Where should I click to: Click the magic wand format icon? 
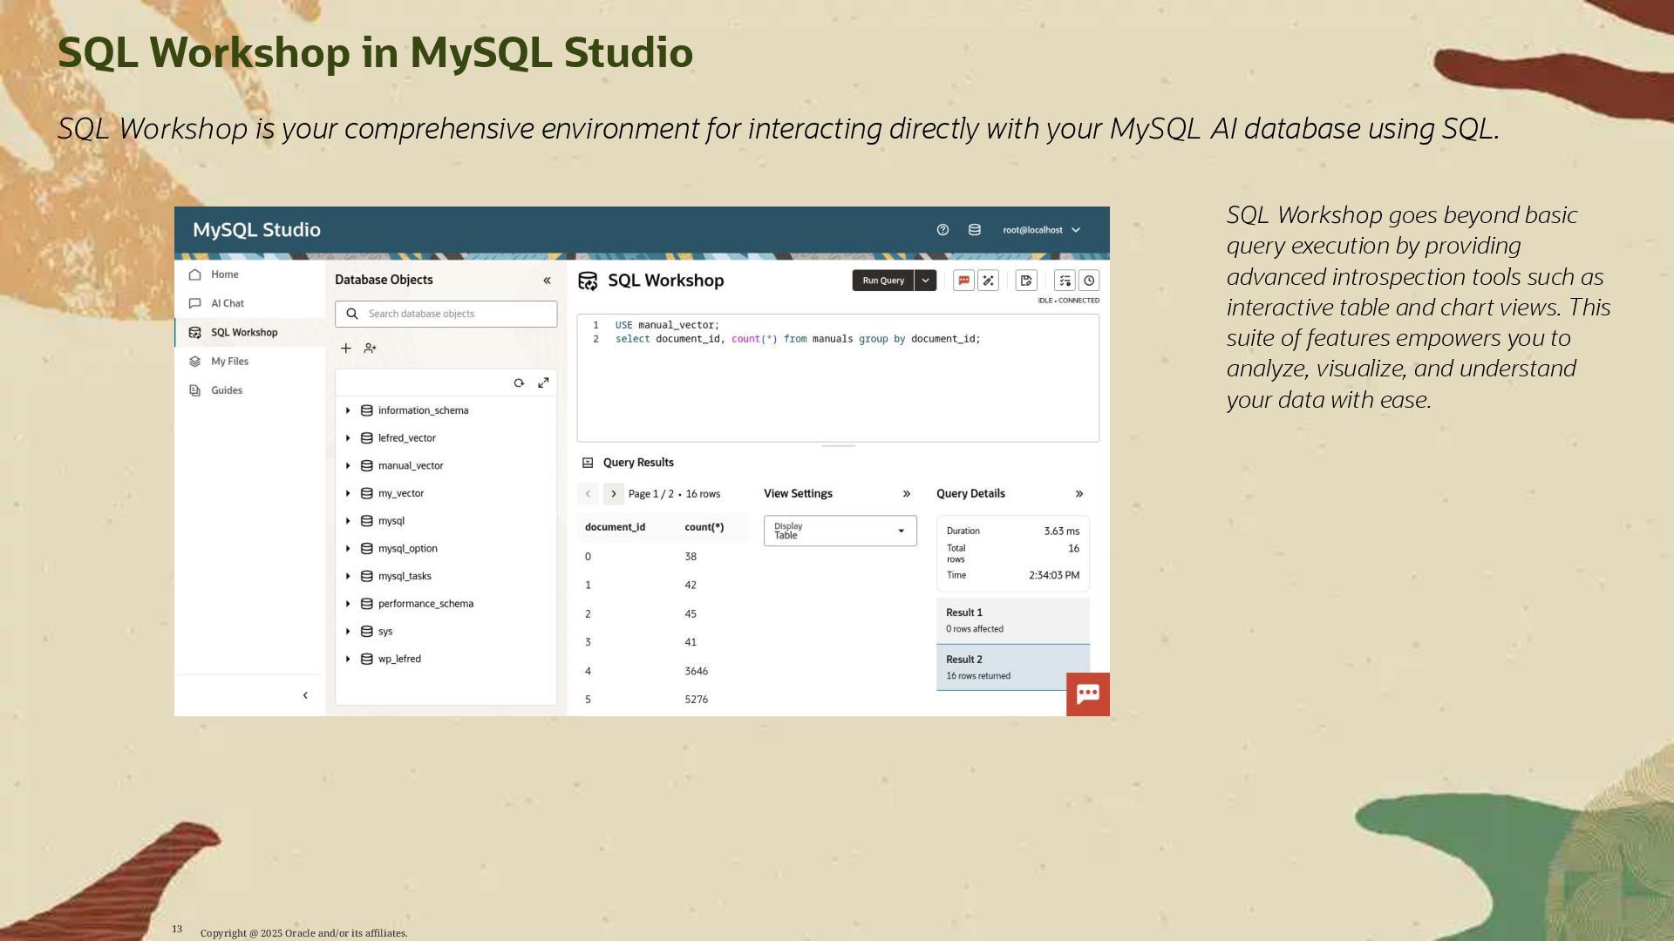tap(988, 281)
